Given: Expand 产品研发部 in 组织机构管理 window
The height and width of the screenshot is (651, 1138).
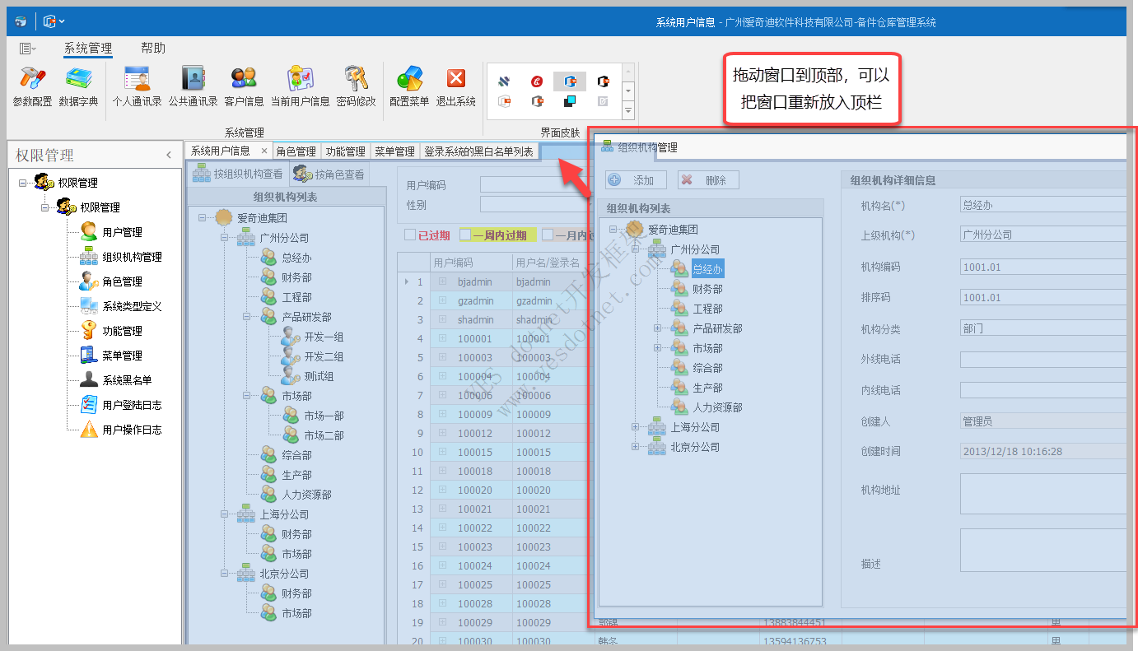Looking at the screenshot, I should (x=657, y=328).
